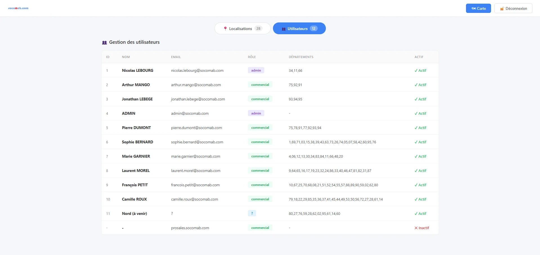Open the commercial role badge for Arthur MANGO

(x=260, y=84)
